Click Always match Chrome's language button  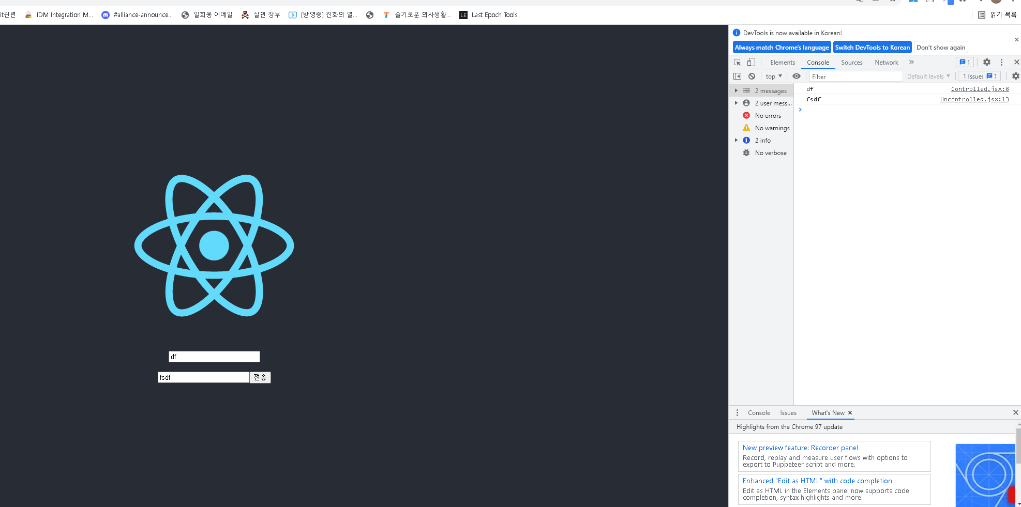(782, 48)
